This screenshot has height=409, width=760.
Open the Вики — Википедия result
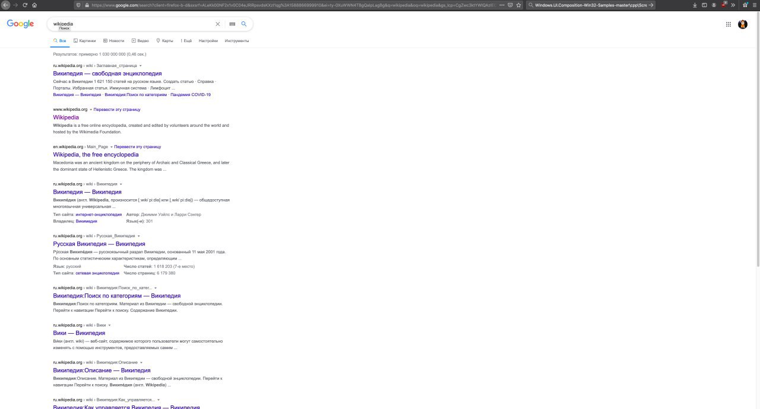[x=79, y=333]
